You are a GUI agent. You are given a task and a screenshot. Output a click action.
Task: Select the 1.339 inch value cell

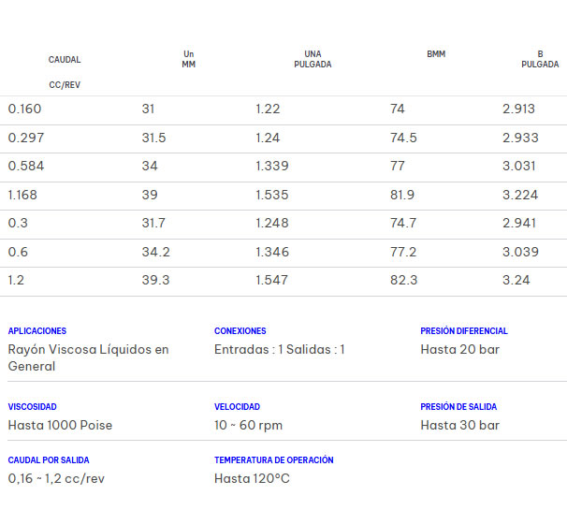(272, 166)
